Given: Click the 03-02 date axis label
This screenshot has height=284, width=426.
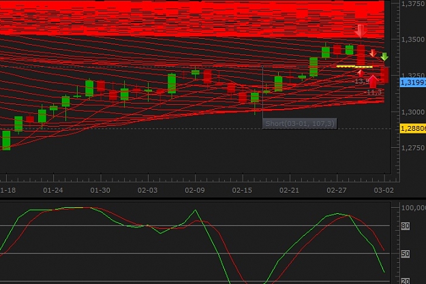Looking at the screenshot, I should click(384, 190).
